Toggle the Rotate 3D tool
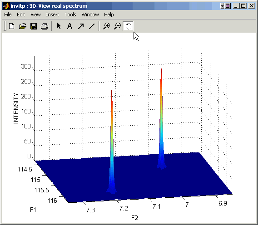The height and width of the screenshot is (225, 258). click(128, 26)
